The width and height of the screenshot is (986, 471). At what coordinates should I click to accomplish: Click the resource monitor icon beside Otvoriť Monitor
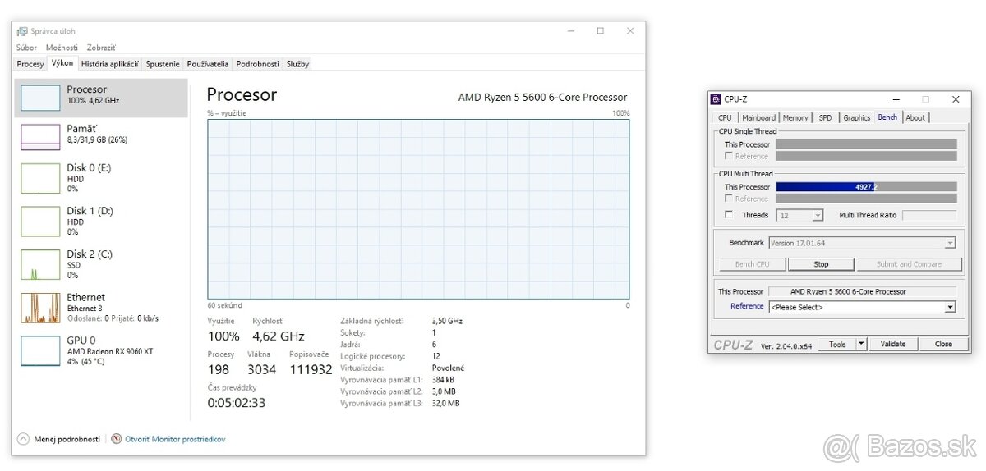(117, 439)
